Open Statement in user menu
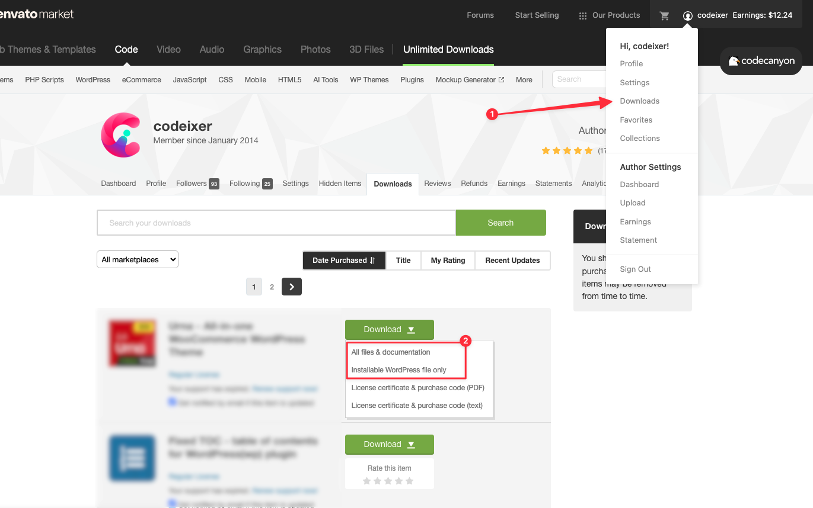The height and width of the screenshot is (508, 813). [x=639, y=240]
